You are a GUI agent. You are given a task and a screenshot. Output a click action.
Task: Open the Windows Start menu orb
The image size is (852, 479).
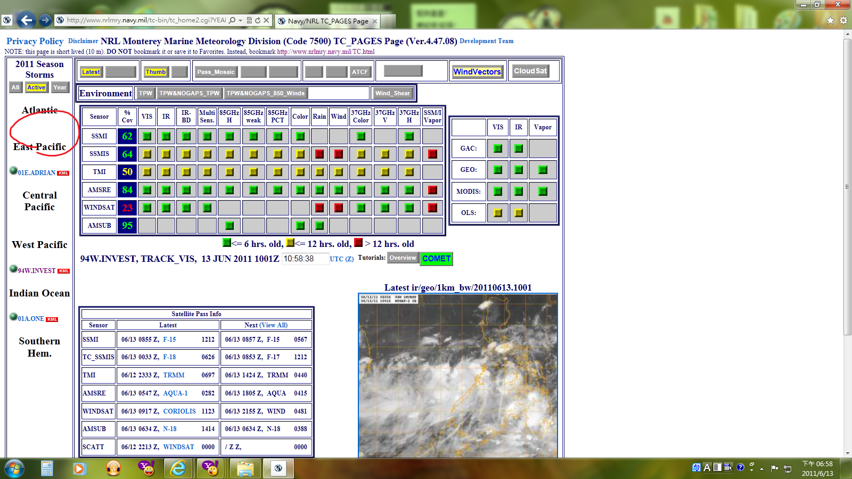tap(14, 468)
